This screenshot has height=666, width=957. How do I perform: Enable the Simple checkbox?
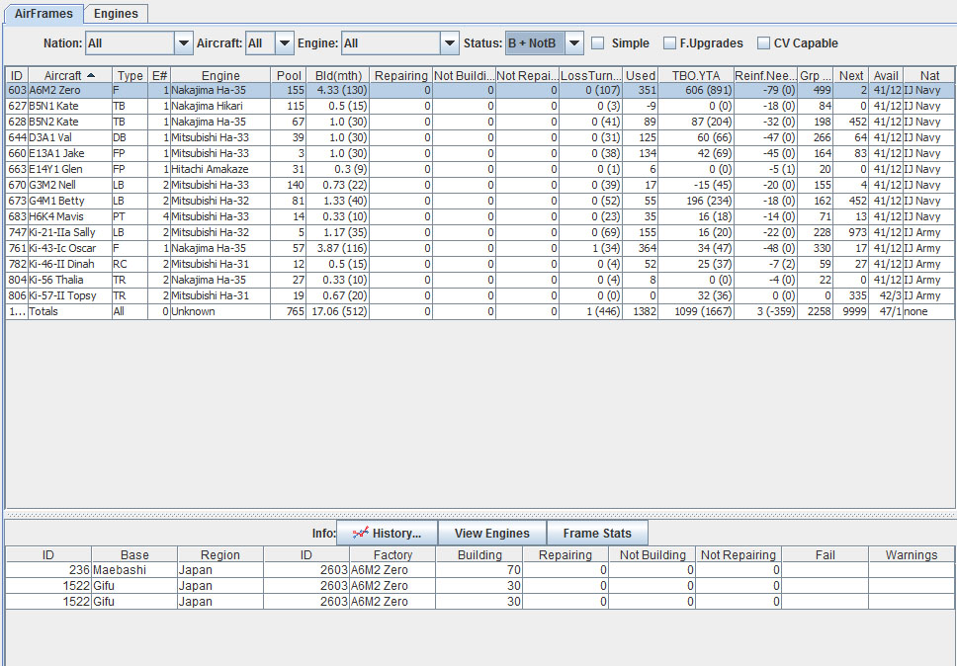point(599,43)
